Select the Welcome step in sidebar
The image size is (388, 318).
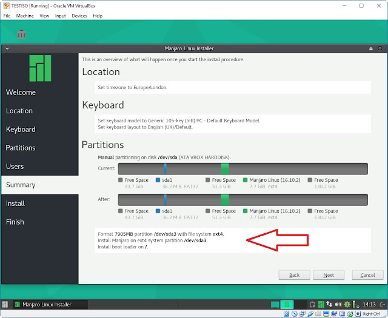40,92
